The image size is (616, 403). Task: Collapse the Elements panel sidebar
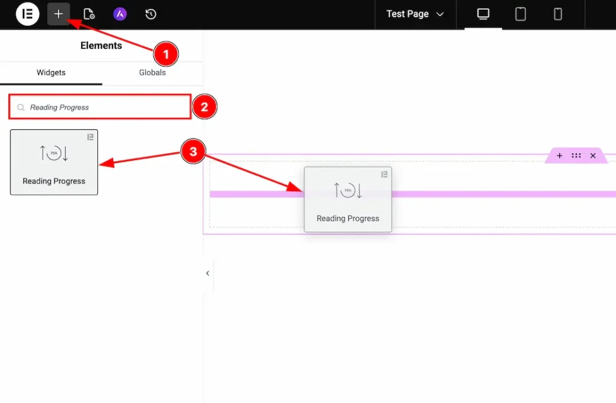pos(207,273)
